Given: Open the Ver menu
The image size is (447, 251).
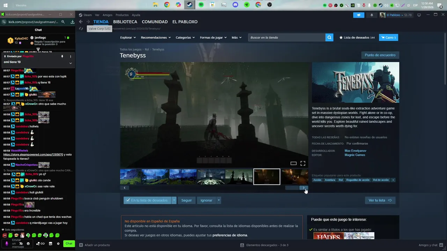Looking at the screenshot, I should pyautogui.click(x=97, y=15).
